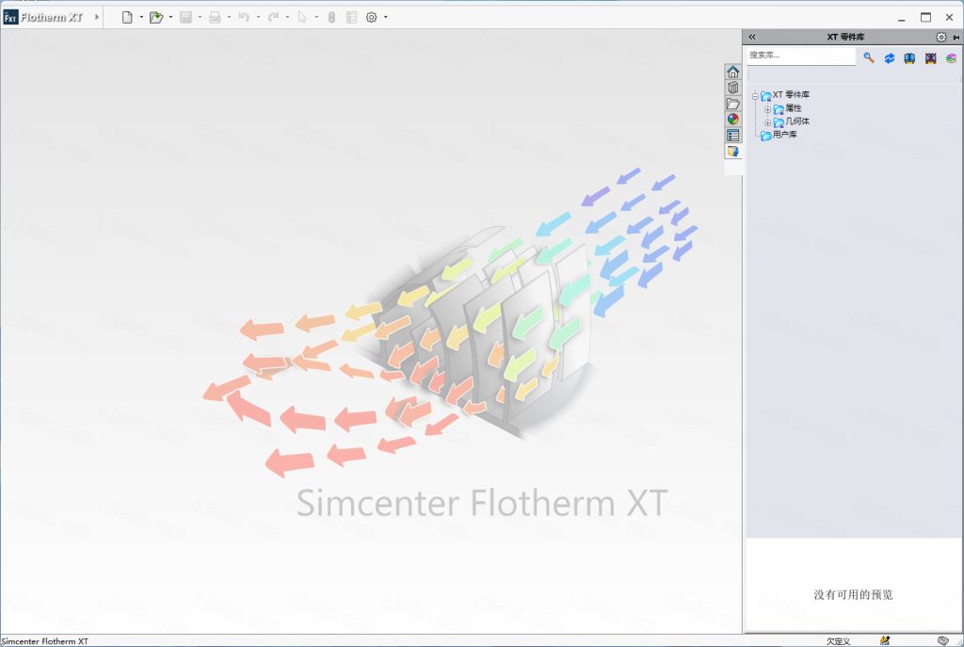Expand the 几何体 folder node

tap(767, 122)
